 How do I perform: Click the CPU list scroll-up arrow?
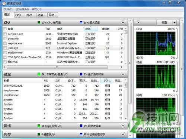[126, 28]
